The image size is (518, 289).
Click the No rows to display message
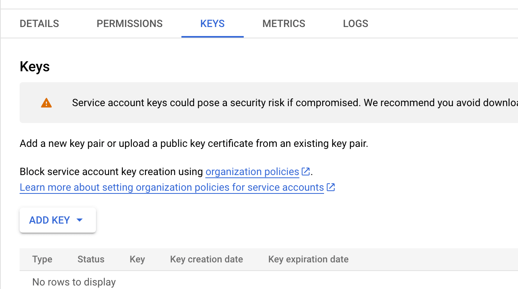tap(74, 282)
